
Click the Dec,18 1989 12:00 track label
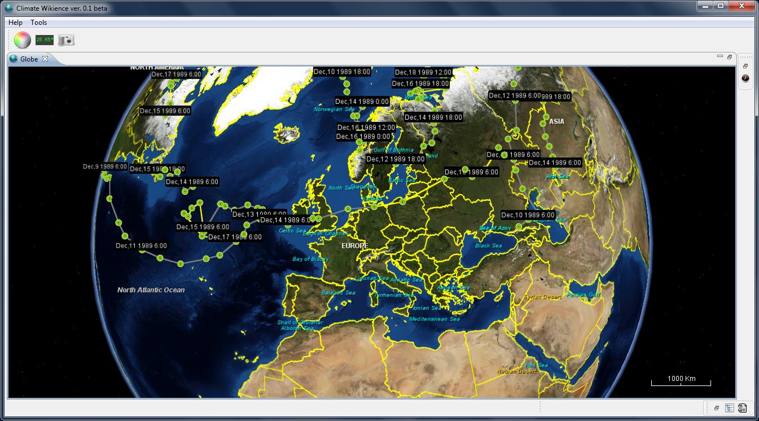pos(423,72)
